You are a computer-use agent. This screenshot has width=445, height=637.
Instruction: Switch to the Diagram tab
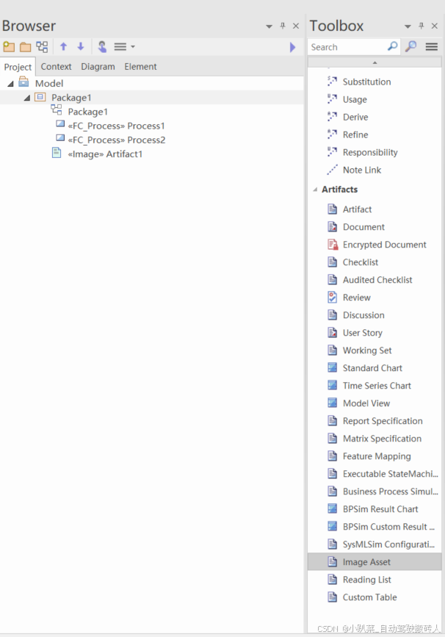(98, 67)
